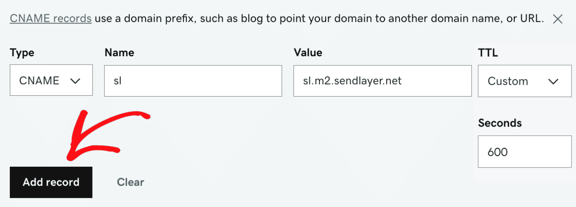The height and width of the screenshot is (207, 576).
Task: Dismiss the CNAME info banner with X
Action: 557,19
